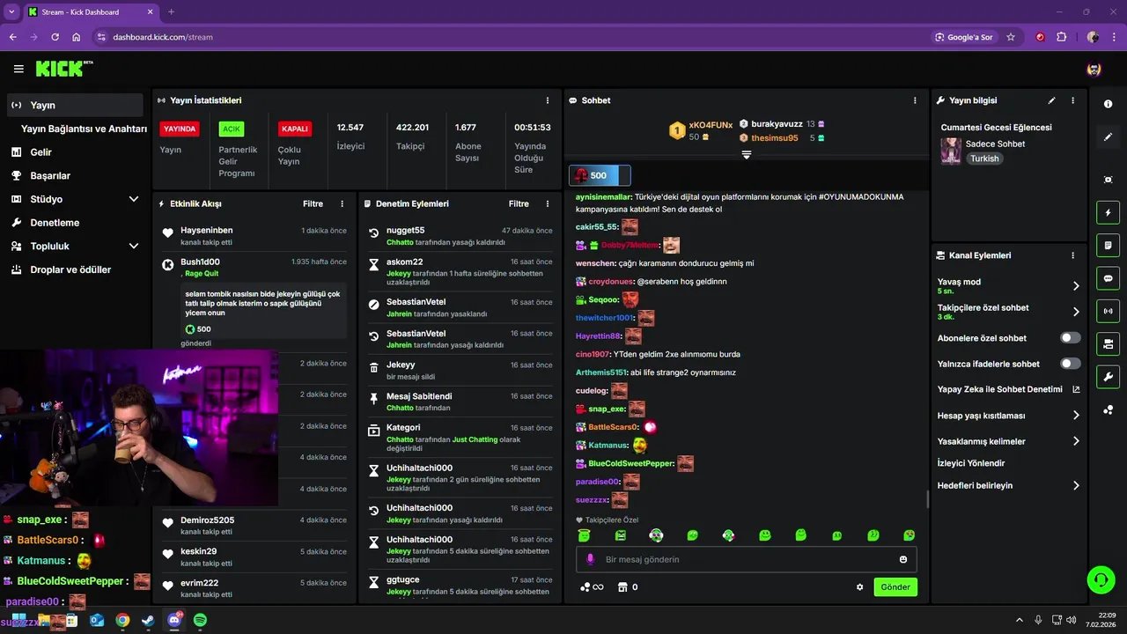Select Yayın in the sidebar
The image size is (1127, 634).
[74, 105]
